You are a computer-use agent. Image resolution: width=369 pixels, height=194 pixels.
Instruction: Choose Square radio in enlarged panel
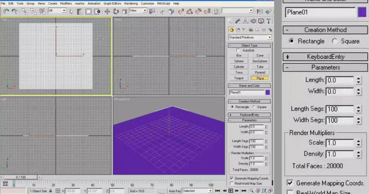(334, 41)
